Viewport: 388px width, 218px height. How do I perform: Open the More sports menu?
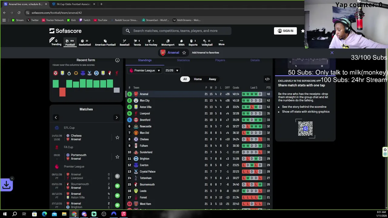[x=221, y=42]
